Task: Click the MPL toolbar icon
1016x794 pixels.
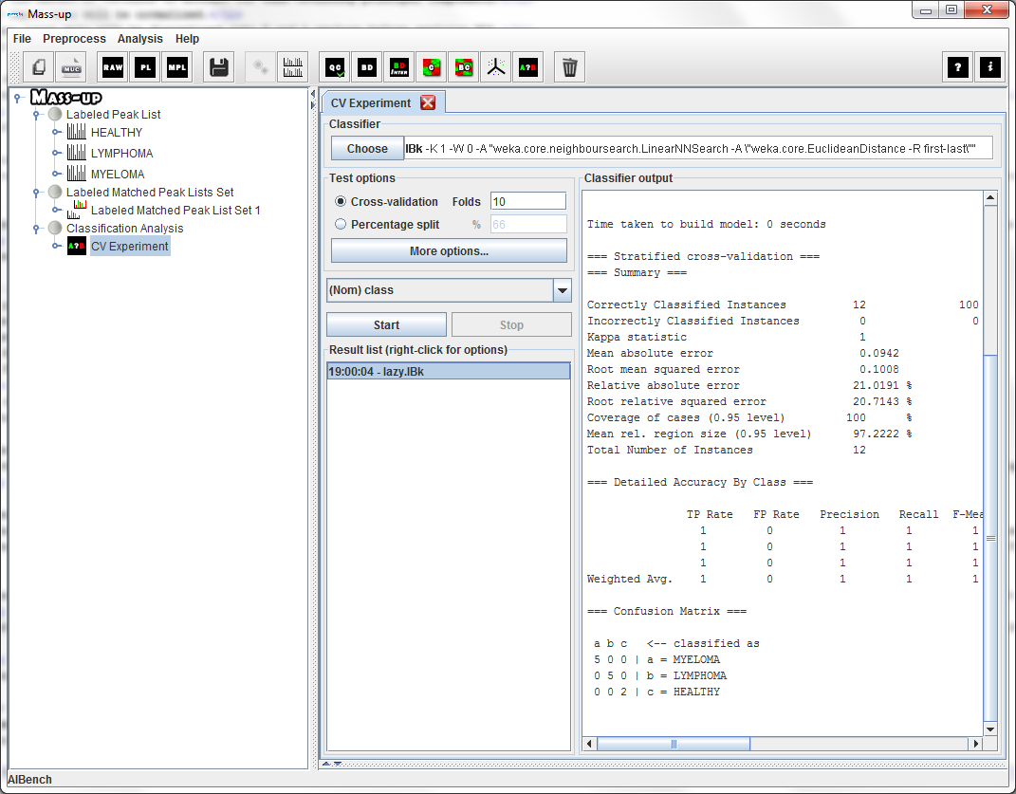Action: [x=177, y=67]
